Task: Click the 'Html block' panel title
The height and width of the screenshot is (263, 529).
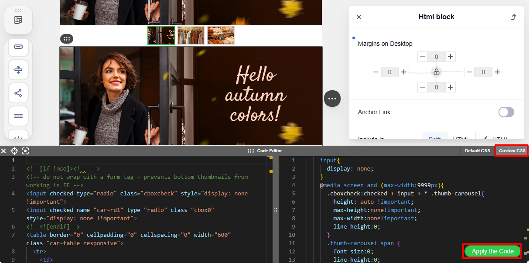Action: 437,17
